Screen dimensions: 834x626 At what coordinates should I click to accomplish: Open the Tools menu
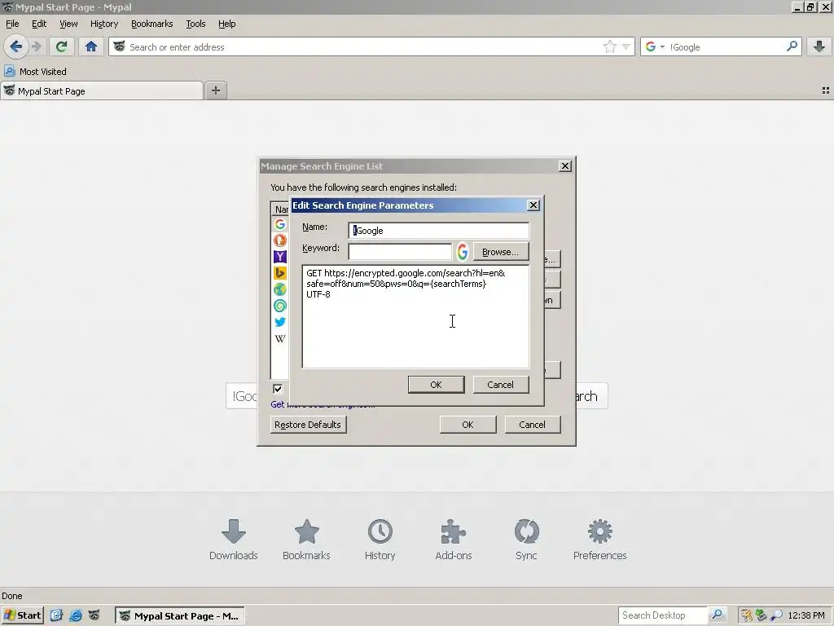(195, 24)
